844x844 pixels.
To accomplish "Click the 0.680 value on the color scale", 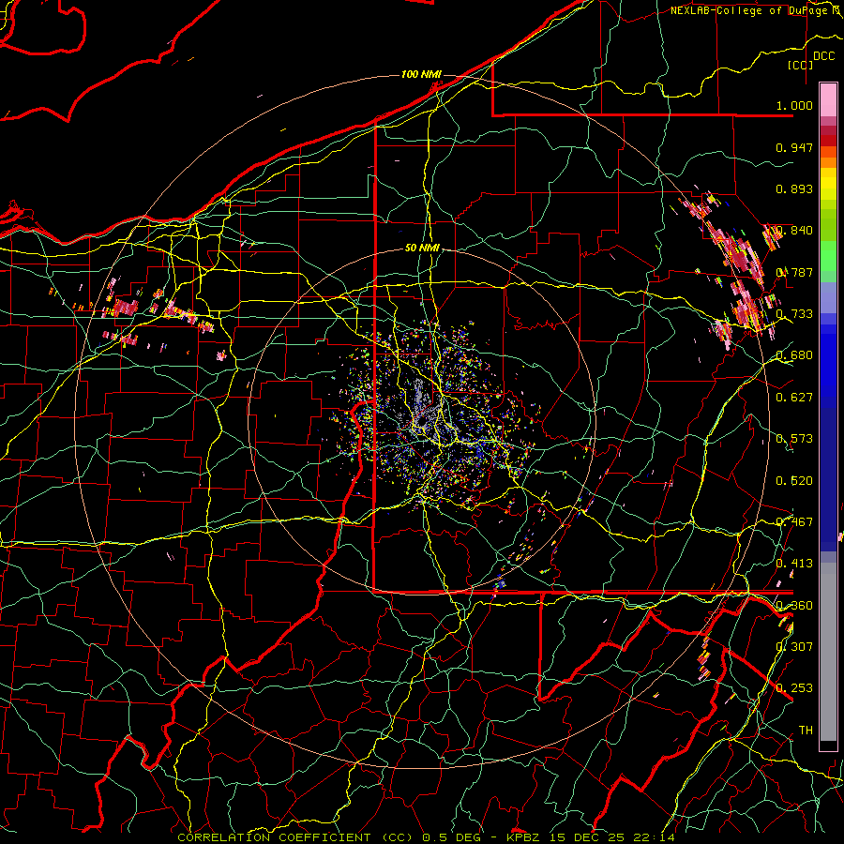I will pos(794,355).
